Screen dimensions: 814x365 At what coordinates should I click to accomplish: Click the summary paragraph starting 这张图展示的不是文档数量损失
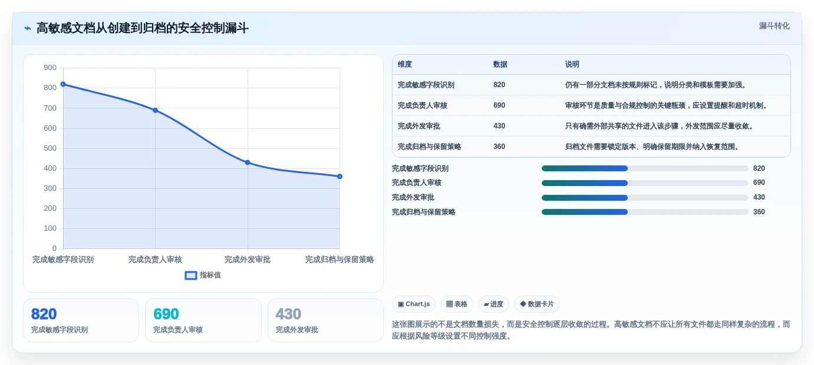click(x=591, y=330)
